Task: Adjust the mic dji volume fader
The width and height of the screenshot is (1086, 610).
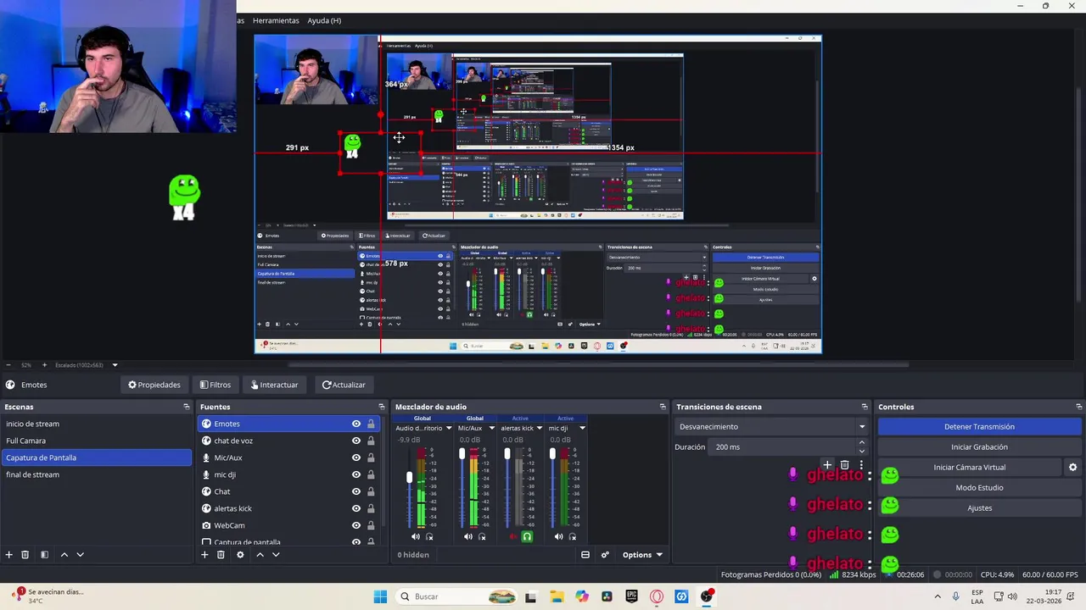Action: coord(552,454)
